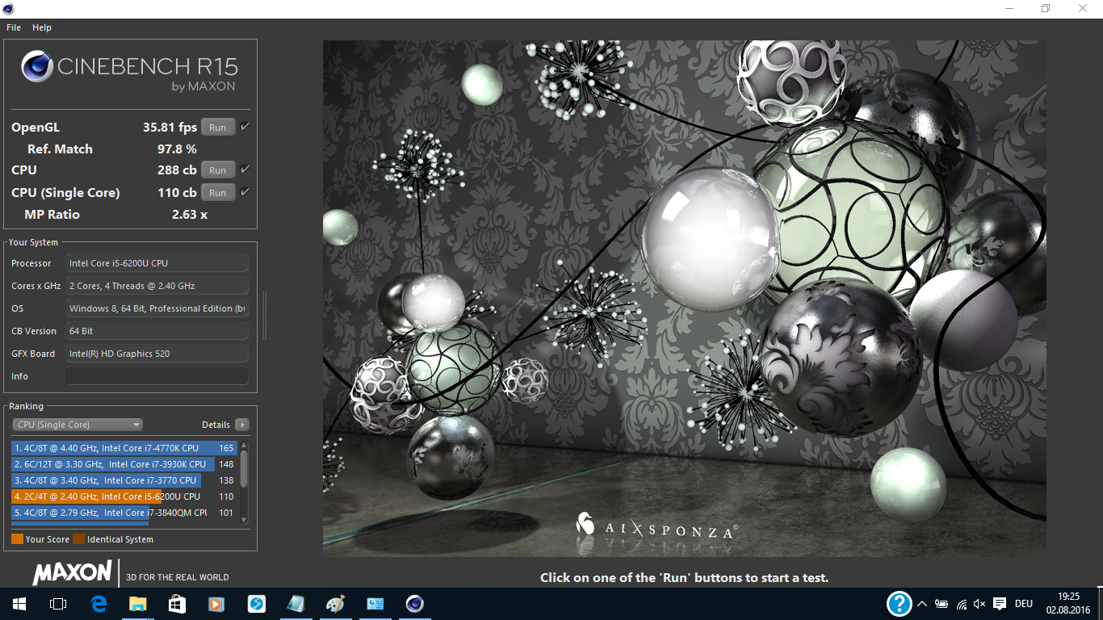Switch to Cinema 4D Cinebench taskbar icon

[414, 604]
